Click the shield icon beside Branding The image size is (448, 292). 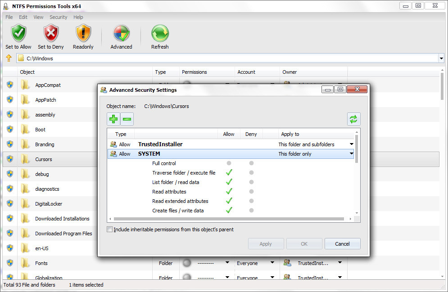(x=10, y=144)
